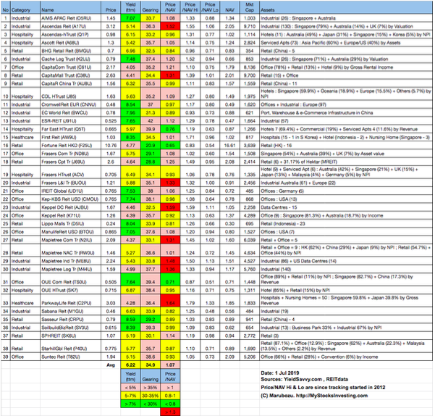Click the name cell 'AIMS APAC Reit (O5RU)'
The image size is (435, 416).
tap(71, 18)
